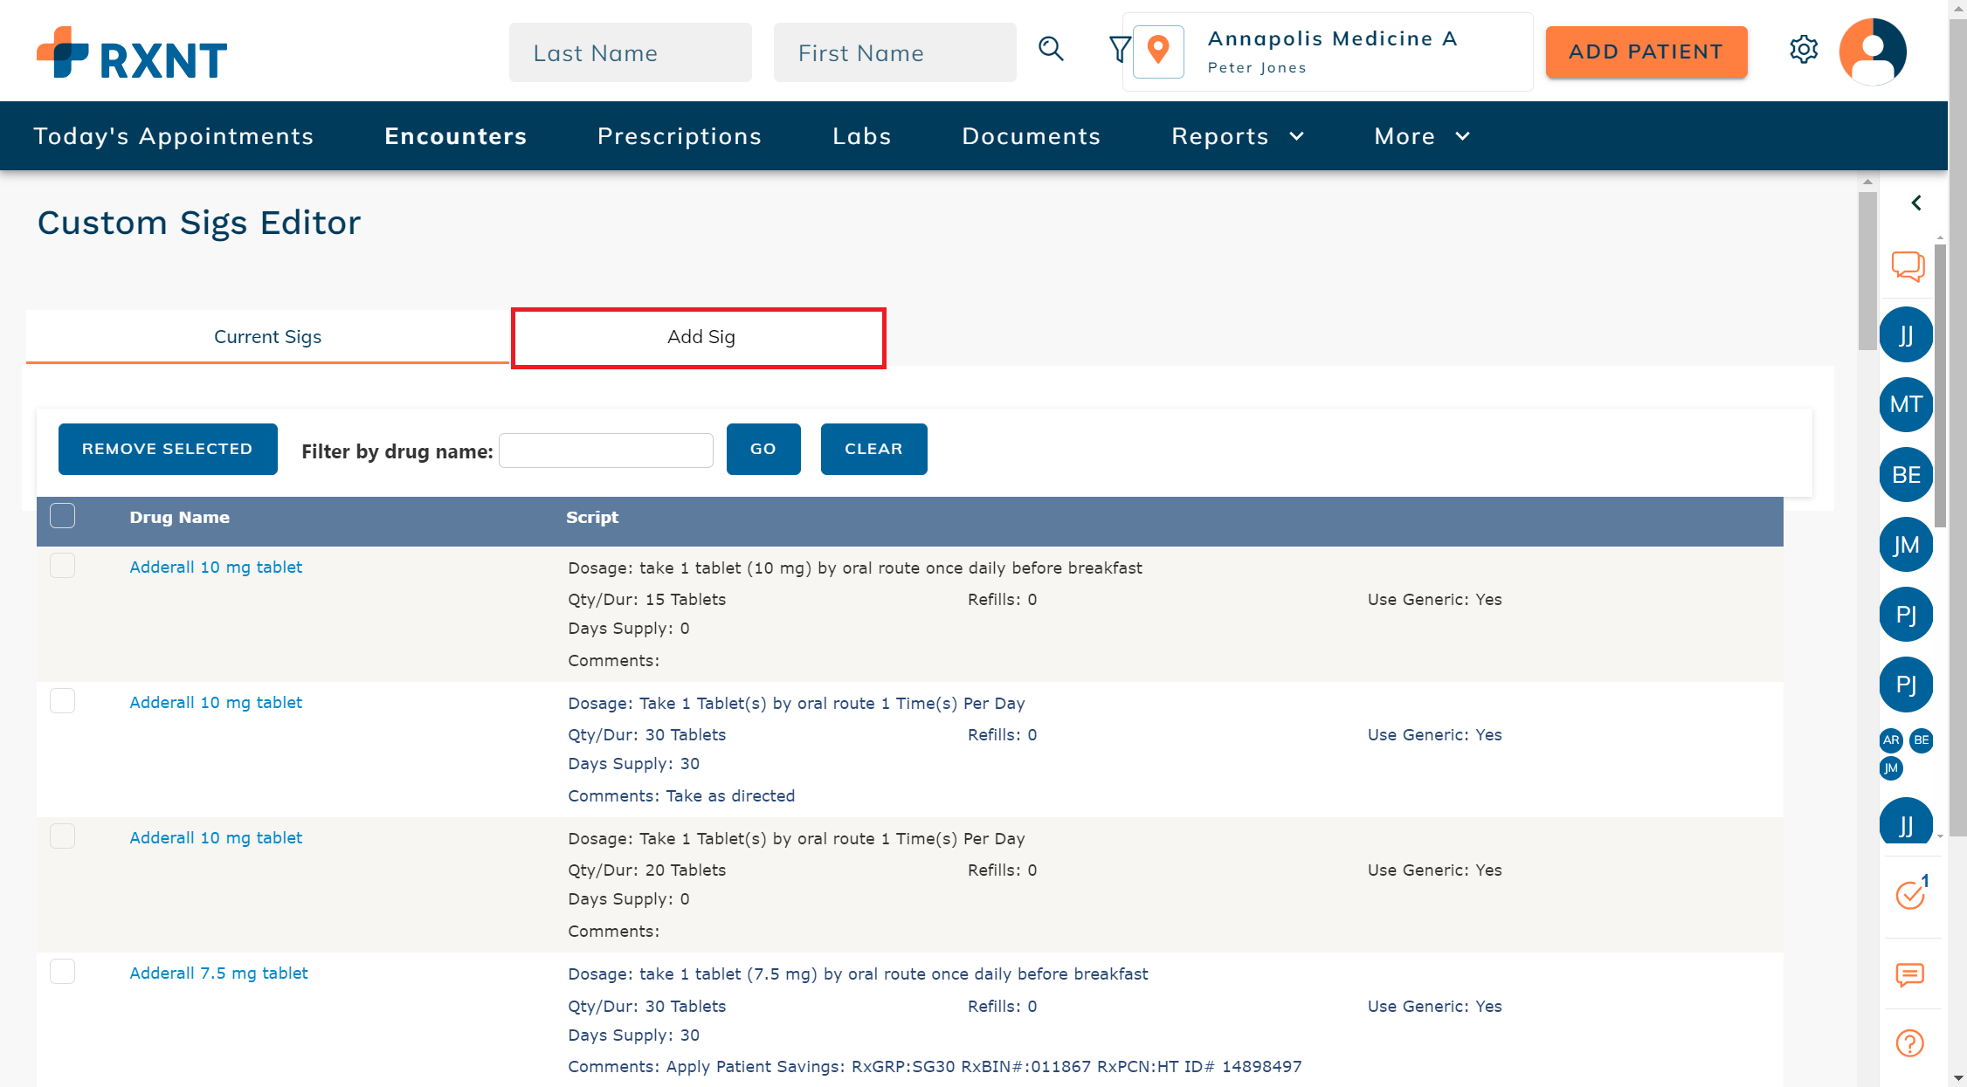Click the Last Name search field

[x=631, y=52]
